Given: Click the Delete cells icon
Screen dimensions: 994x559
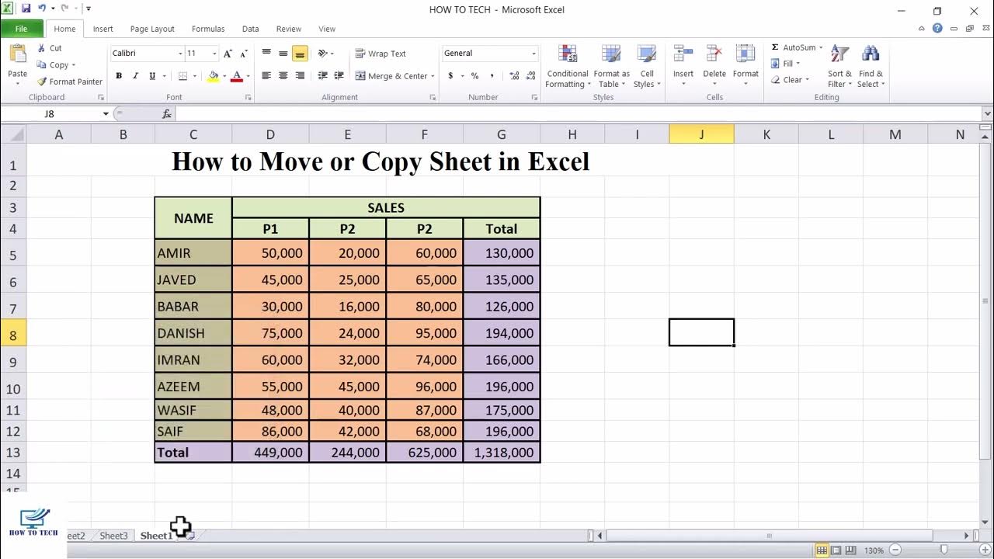Looking at the screenshot, I should coord(714,54).
